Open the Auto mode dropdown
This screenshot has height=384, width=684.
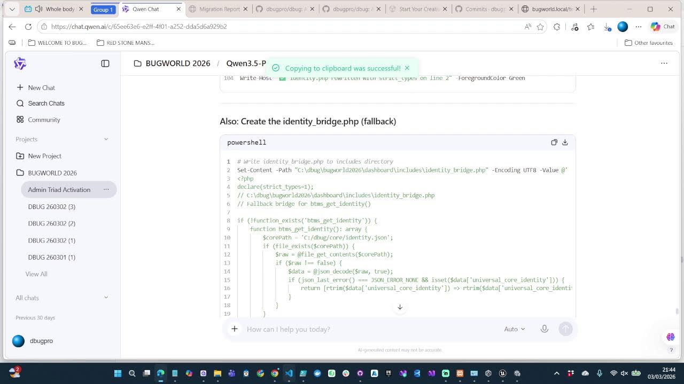tap(514, 329)
